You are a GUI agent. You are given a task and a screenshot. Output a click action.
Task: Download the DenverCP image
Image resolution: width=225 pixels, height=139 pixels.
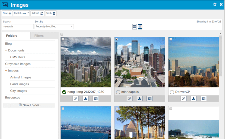193,99
